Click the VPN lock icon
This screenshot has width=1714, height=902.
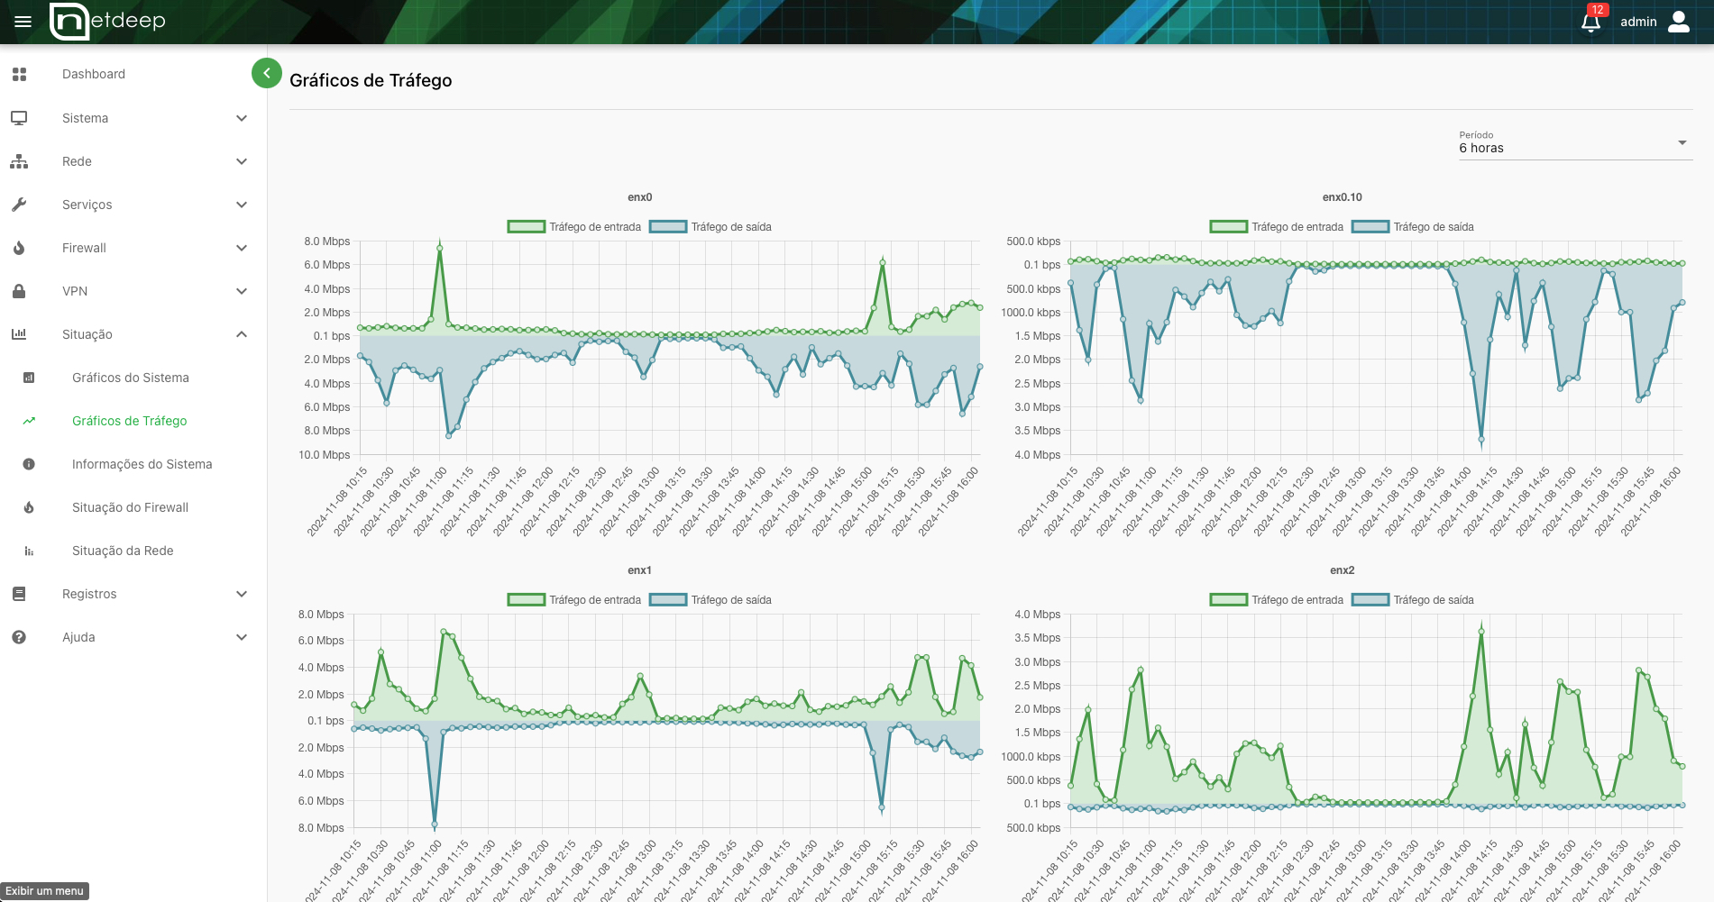point(19,291)
